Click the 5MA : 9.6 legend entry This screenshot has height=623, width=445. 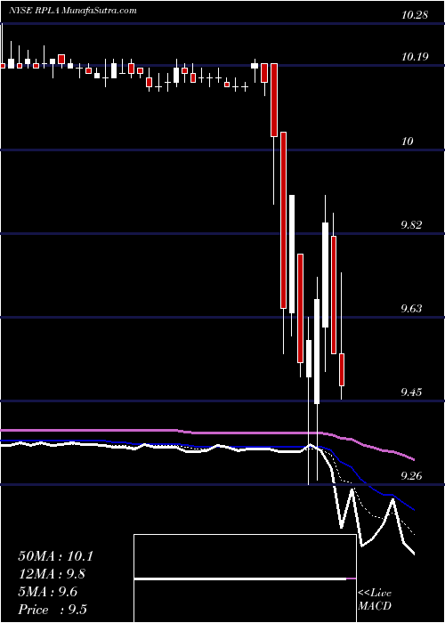48,592
